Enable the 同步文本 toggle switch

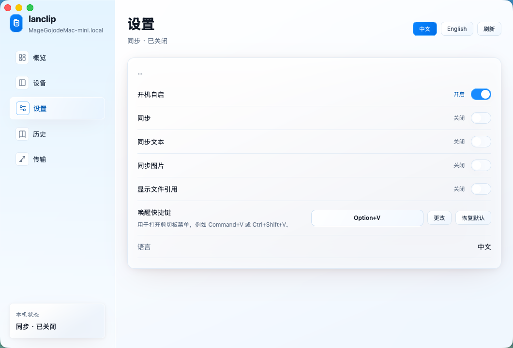(481, 142)
